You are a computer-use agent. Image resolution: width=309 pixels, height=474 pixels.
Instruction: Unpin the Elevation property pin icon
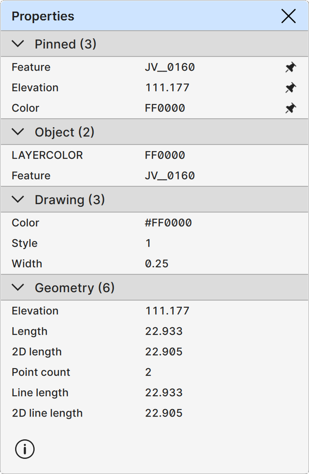tap(290, 88)
